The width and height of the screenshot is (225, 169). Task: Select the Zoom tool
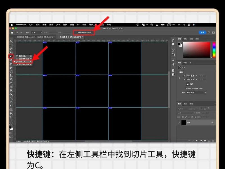coord(11,117)
